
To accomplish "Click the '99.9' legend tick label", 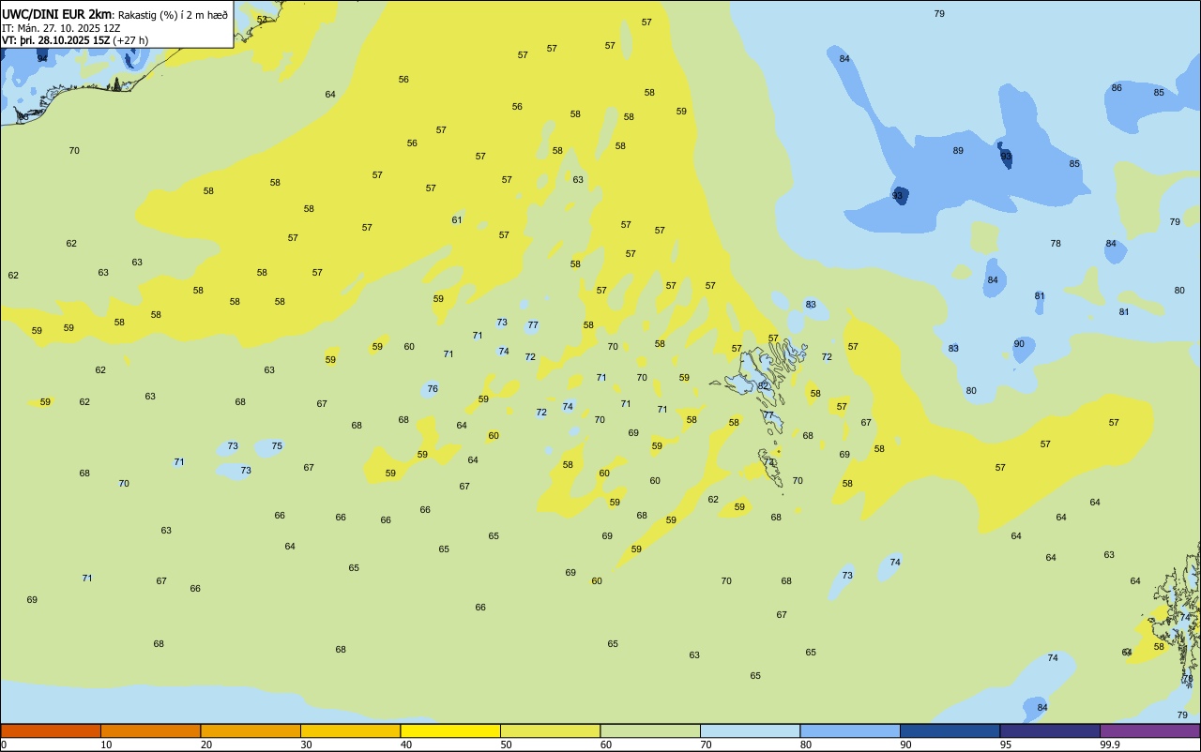I will [1110, 744].
